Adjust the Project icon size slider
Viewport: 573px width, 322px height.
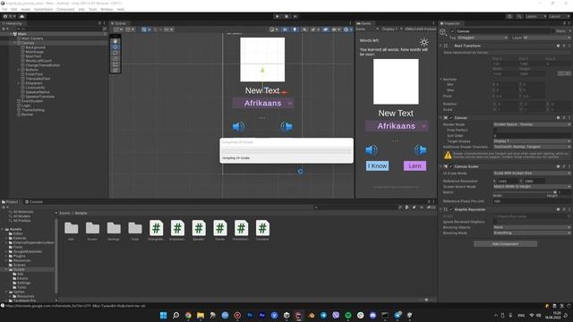click(x=424, y=300)
